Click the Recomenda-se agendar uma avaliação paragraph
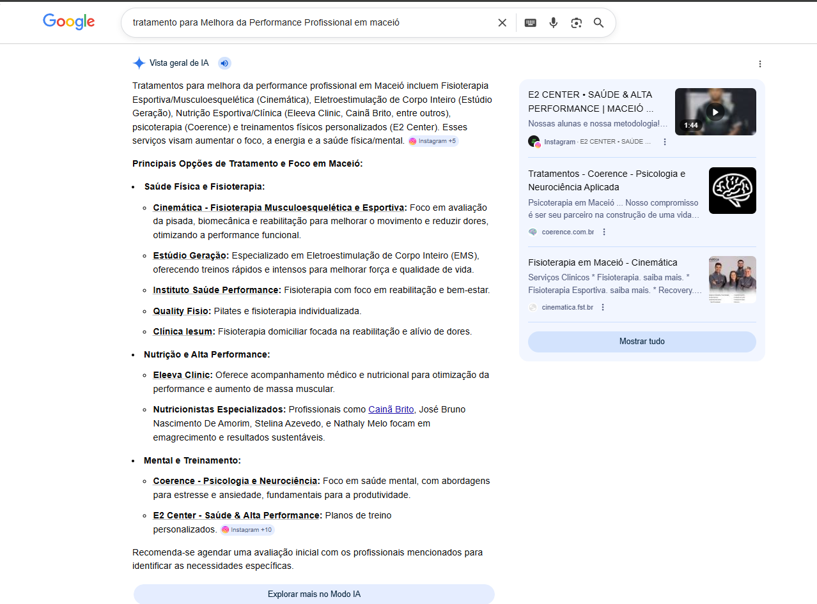Screen dimensions: 817x604 coord(307,559)
